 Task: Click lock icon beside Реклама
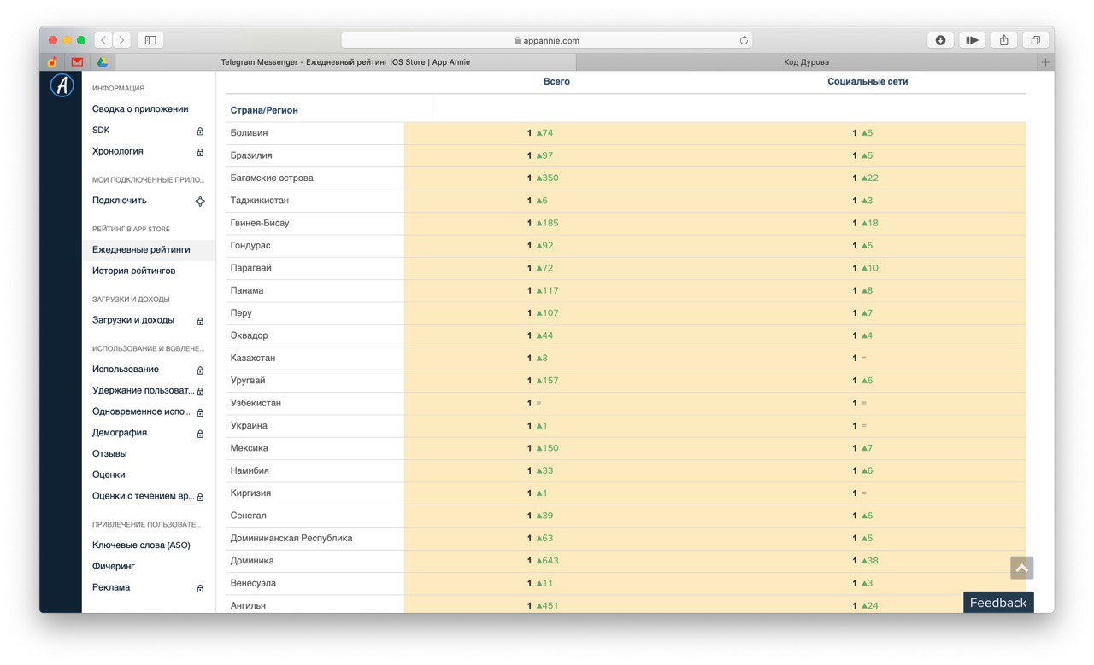pyautogui.click(x=200, y=588)
